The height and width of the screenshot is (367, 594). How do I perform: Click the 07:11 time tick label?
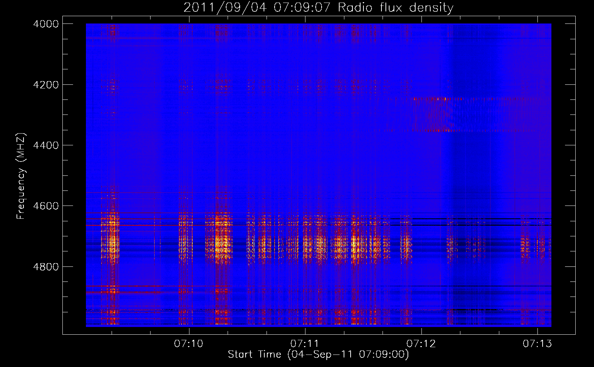tap(305, 344)
